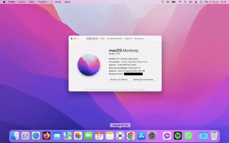Viewport: 229px width, 143px height.
Task: Open Finder from the Dock
Action: tap(15, 136)
